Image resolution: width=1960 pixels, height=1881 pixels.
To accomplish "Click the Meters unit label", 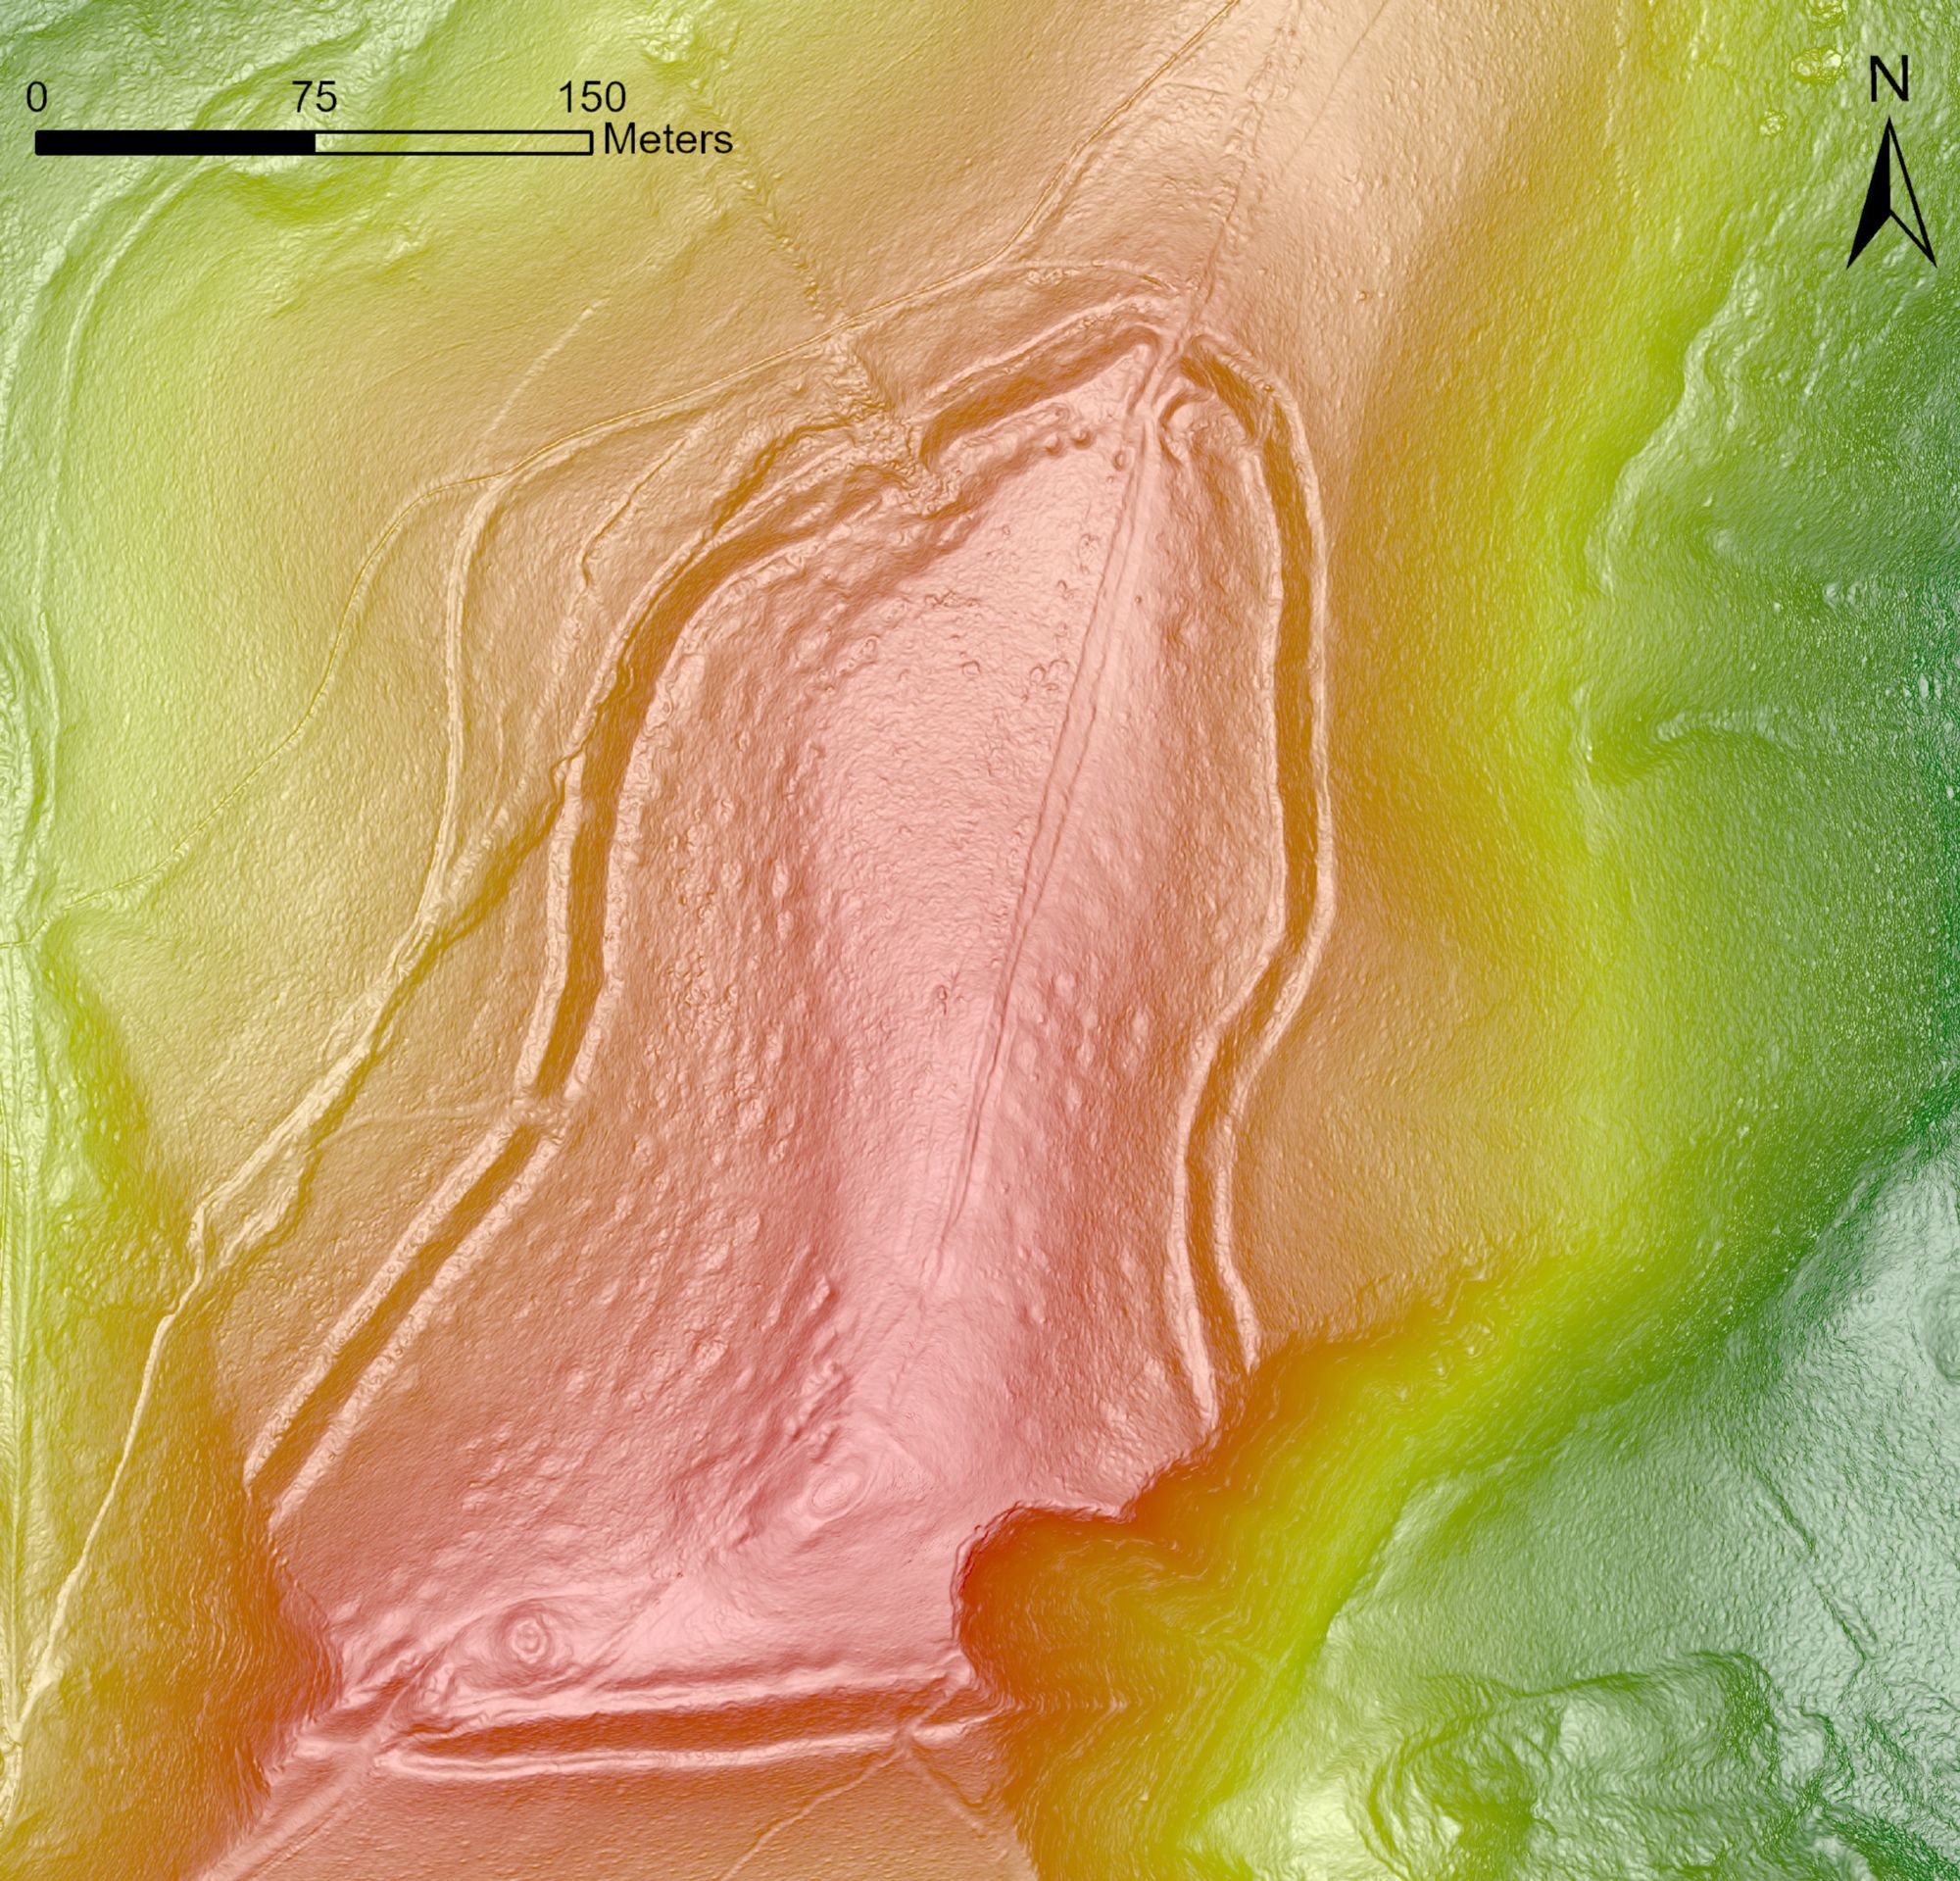I will point(667,140).
